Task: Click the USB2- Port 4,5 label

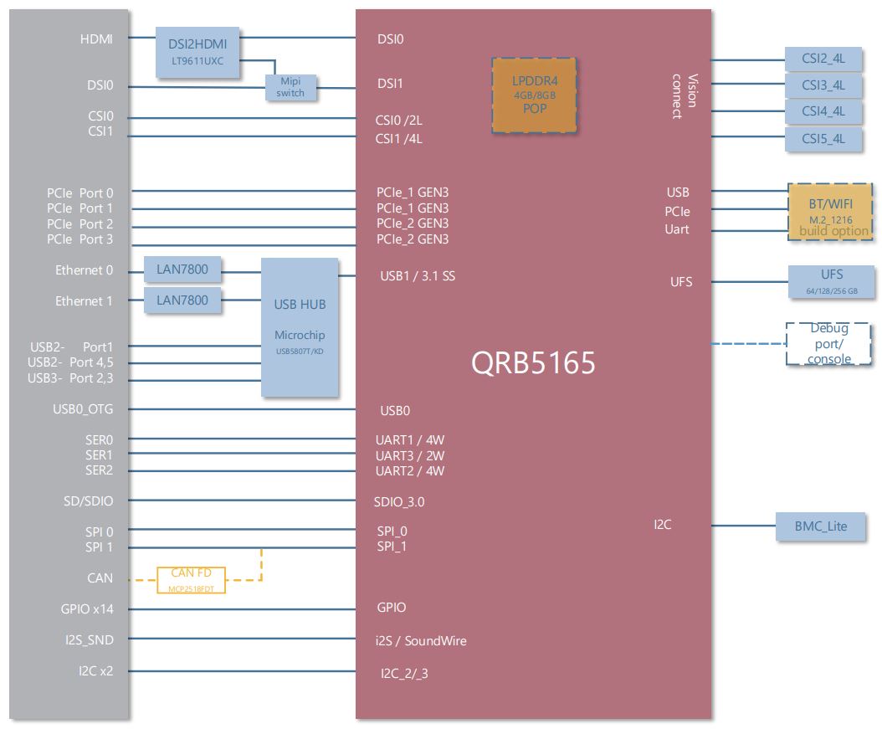Action: [x=70, y=362]
